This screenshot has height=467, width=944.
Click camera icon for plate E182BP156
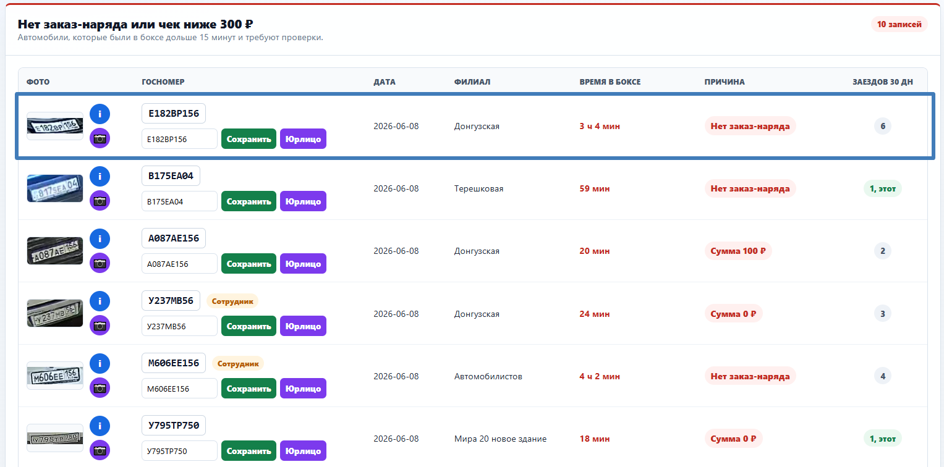(x=100, y=138)
